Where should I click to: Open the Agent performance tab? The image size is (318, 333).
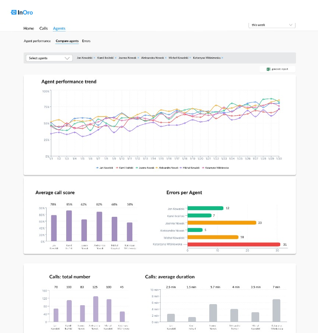coord(37,41)
